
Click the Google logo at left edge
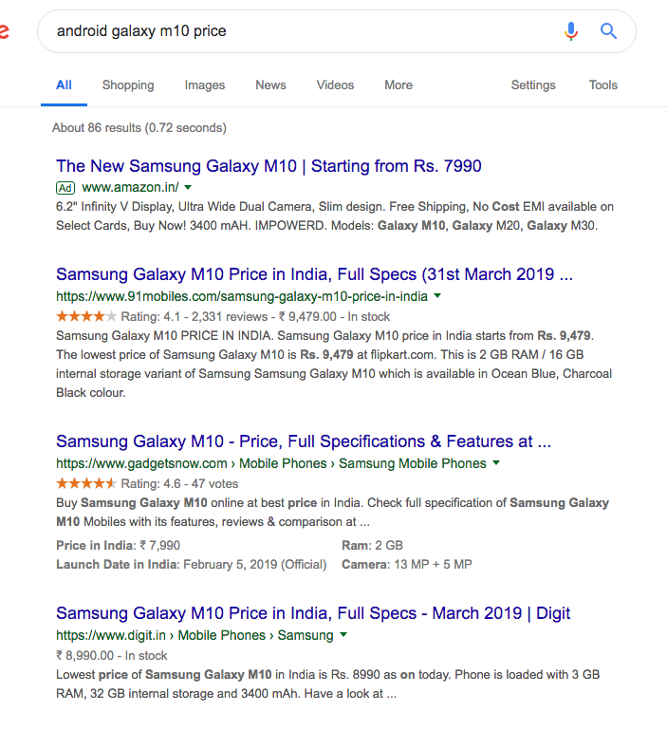pyautogui.click(x=4, y=31)
